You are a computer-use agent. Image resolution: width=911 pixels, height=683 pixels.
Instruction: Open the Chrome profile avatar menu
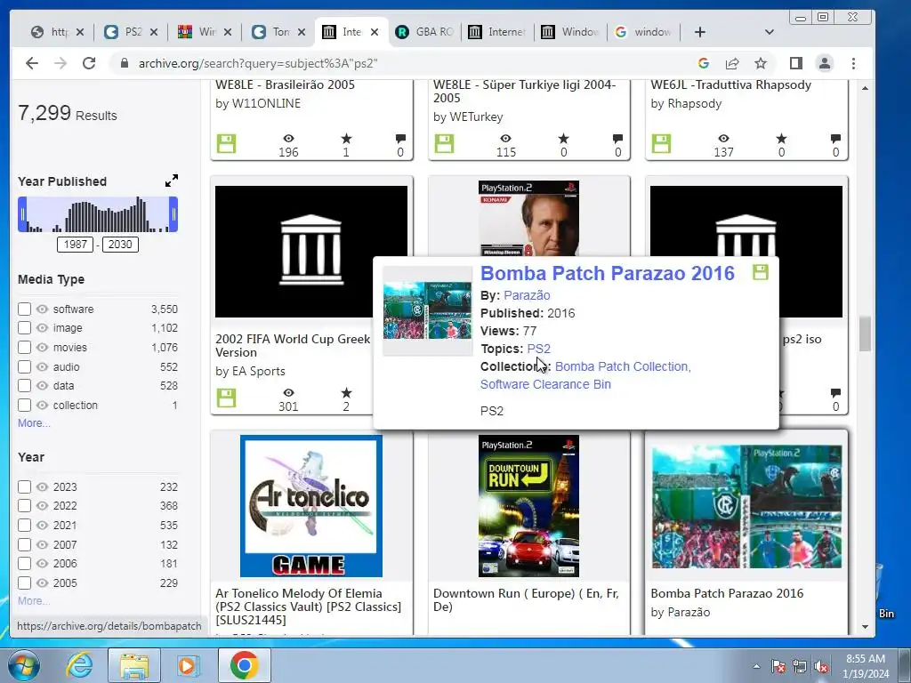825,63
